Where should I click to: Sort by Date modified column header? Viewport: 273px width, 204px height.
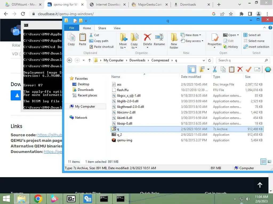click(191, 77)
